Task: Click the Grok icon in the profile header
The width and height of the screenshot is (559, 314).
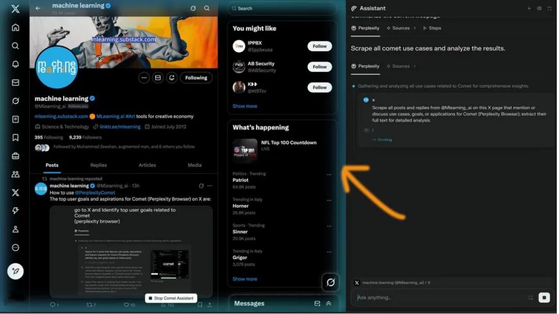Action: (193, 8)
